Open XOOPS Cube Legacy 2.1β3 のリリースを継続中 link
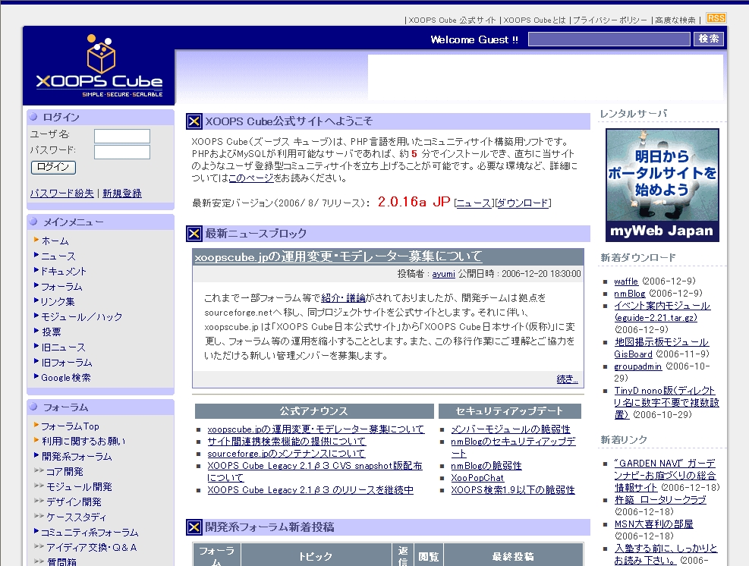 click(x=310, y=490)
